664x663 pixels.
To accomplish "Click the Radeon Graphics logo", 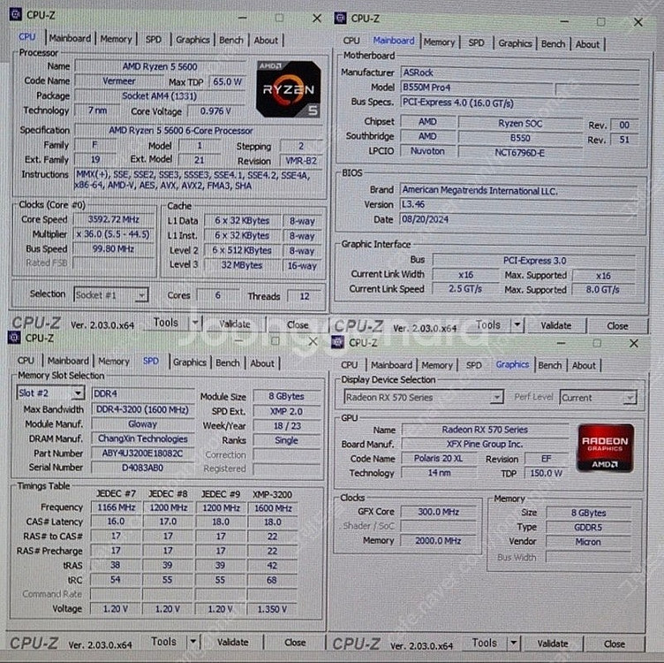I will (605, 447).
